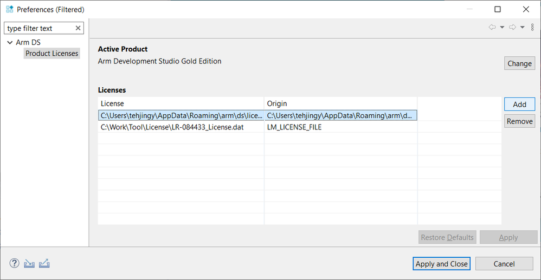The height and width of the screenshot is (280, 541).
Task: Select the LR-084433_License.dat row
Action: (181, 127)
